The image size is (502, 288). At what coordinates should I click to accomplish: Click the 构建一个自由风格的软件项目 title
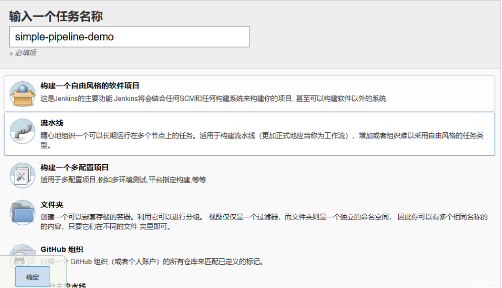click(x=90, y=86)
